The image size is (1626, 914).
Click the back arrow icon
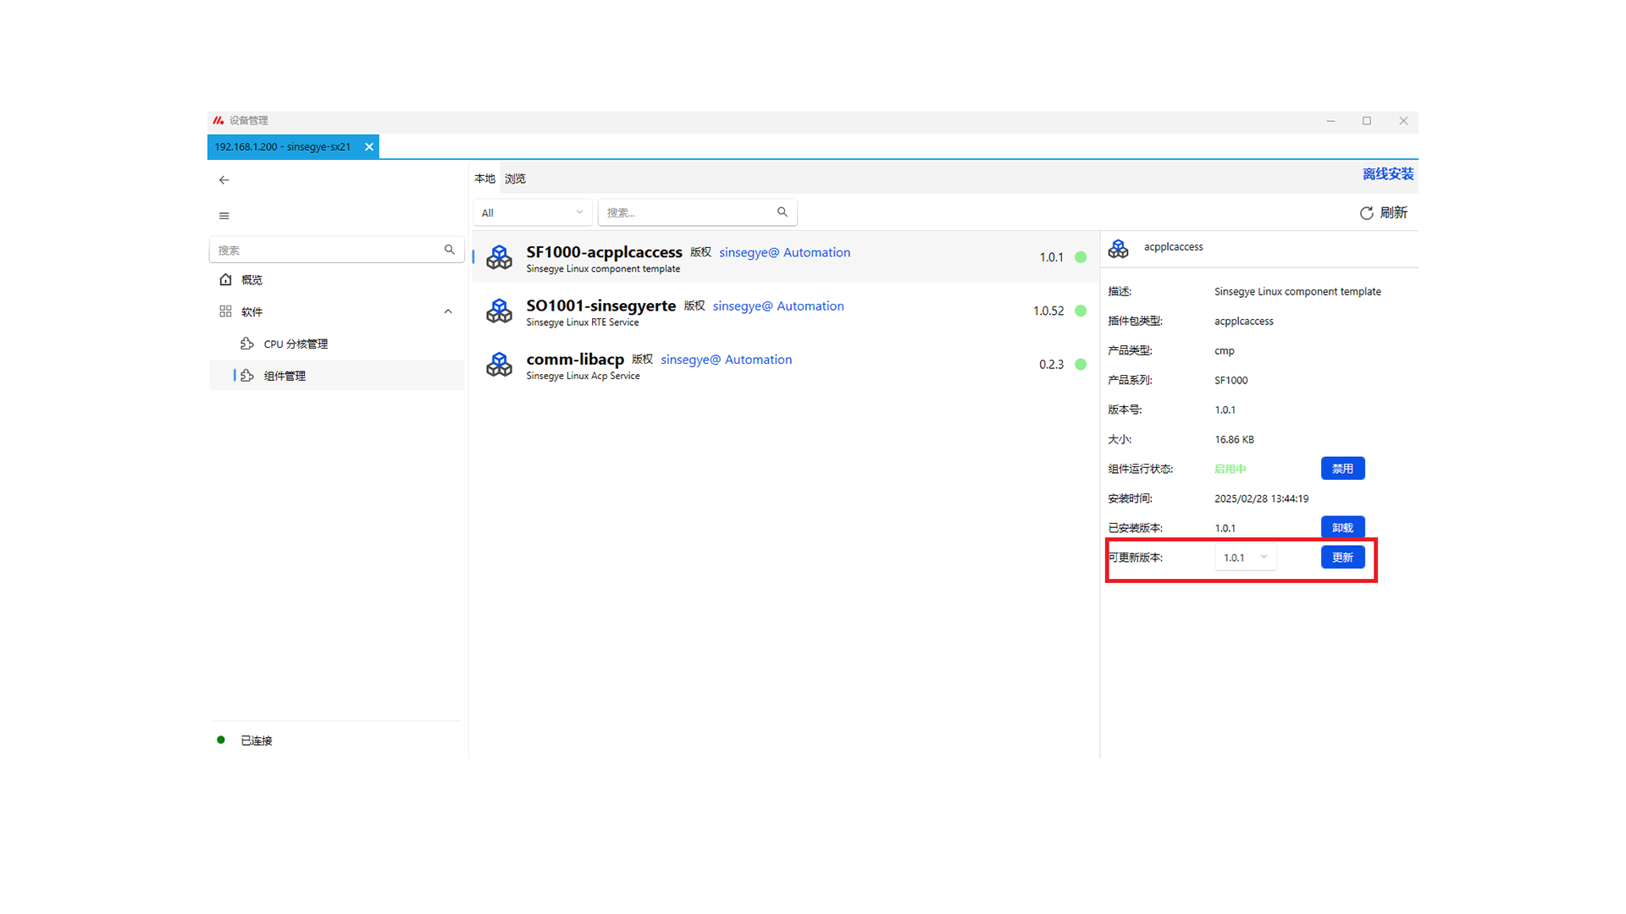[224, 180]
